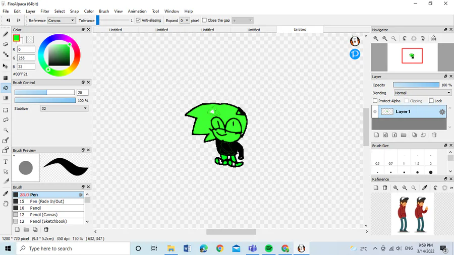The image size is (454, 255).
Task: Click the Windows Start button
Action: 8,248
